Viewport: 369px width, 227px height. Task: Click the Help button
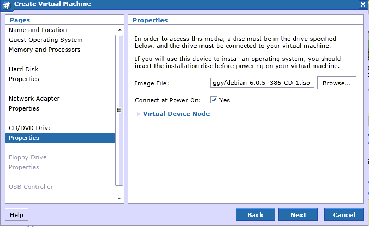tap(16, 214)
